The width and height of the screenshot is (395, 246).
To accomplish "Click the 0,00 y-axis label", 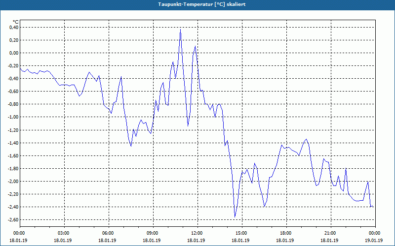I will click(x=14, y=53).
